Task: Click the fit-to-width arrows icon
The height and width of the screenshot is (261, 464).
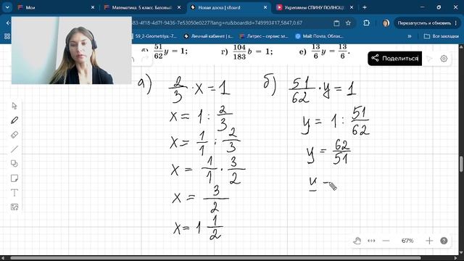Action: pos(371,241)
